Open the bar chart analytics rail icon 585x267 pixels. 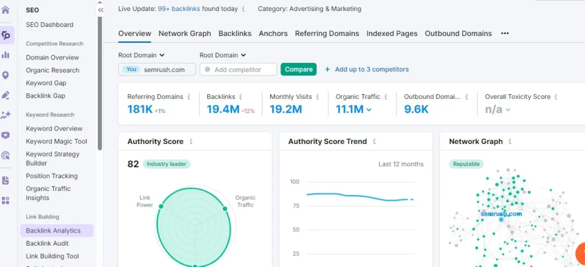tap(6, 55)
